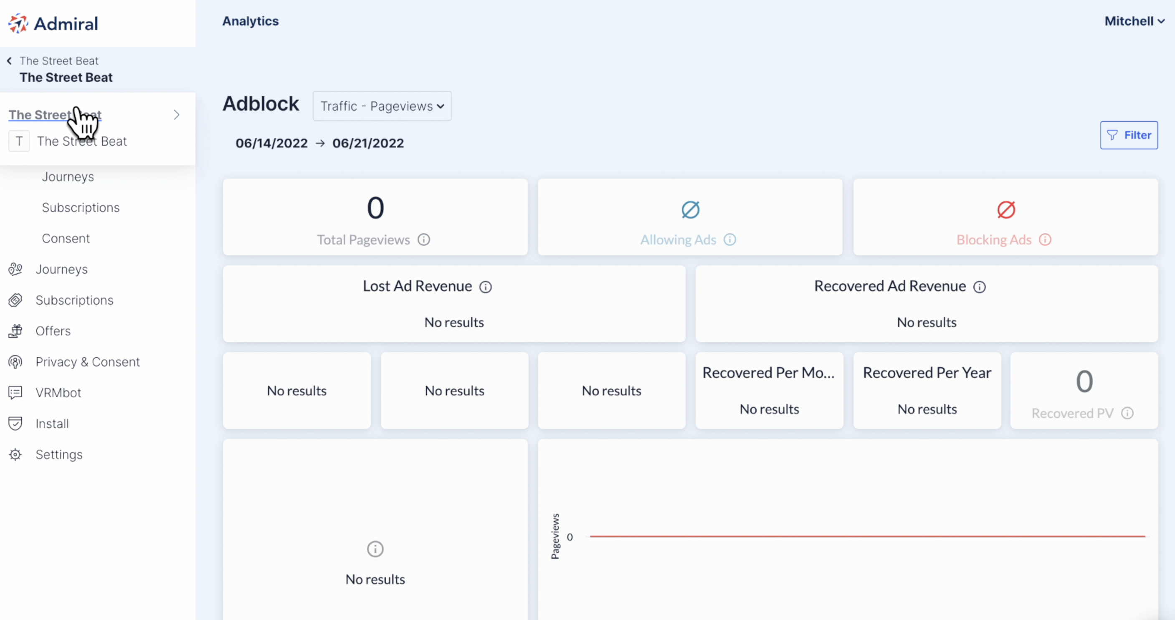Click the Adblock heading
Image resolution: width=1175 pixels, height=620 pixels.
coord(261,103)
